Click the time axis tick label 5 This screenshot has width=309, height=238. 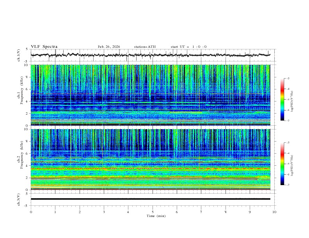[153, 212]
